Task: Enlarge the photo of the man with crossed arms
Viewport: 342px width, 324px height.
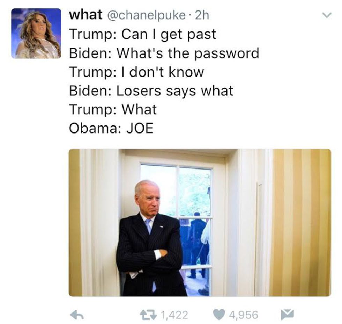Action: [x=200, y=223]
